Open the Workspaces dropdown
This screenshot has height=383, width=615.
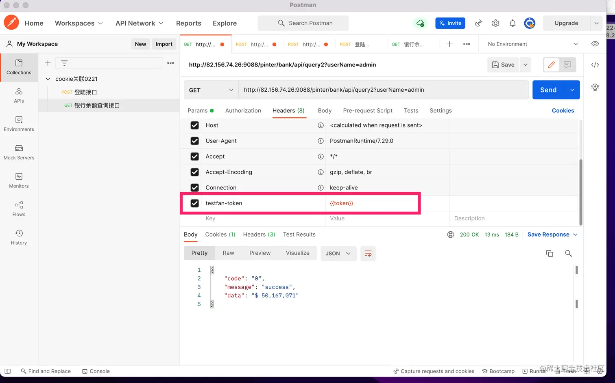(x=79, y=23)
